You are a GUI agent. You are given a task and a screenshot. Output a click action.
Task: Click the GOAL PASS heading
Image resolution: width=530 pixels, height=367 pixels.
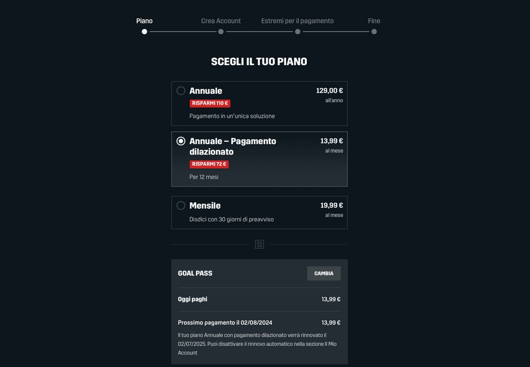point(195,273)
